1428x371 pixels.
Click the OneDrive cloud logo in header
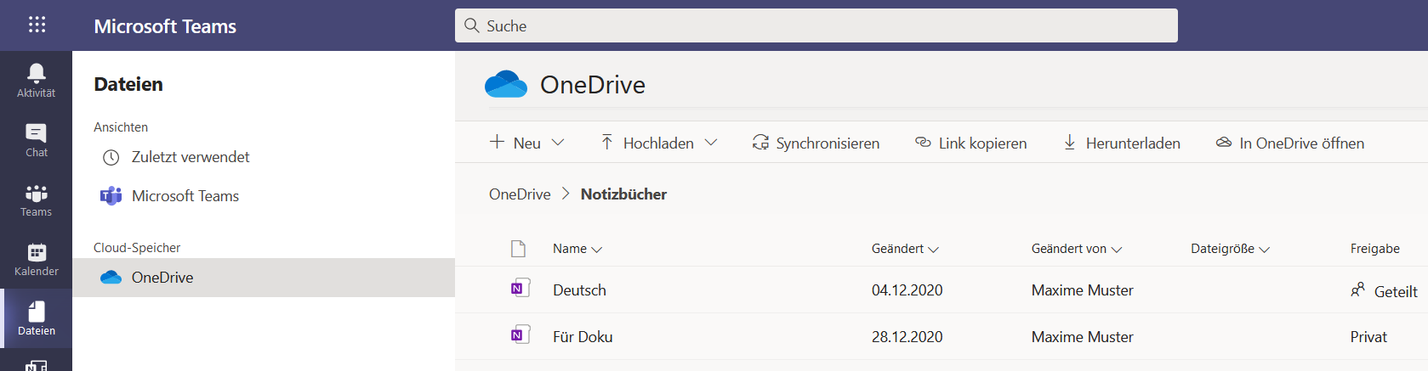[x=506, y=84]
